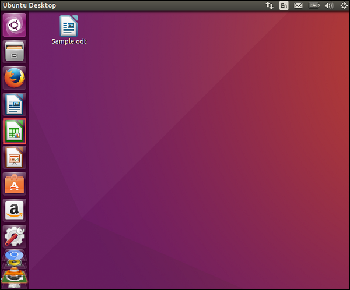
Task: Select the Sample.odt desktop file icon
Action: point(69,26)
